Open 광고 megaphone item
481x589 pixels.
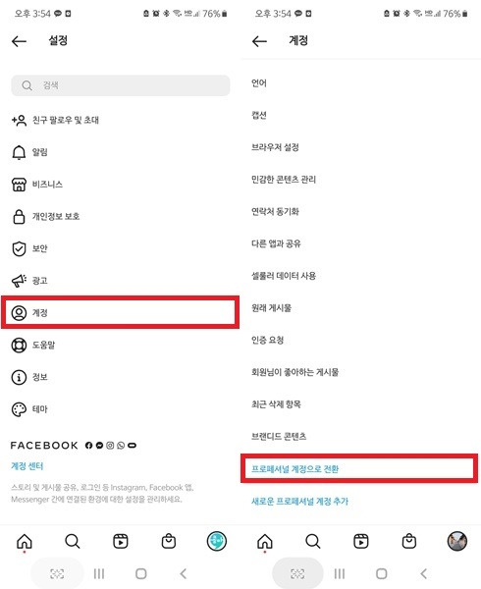120,281
